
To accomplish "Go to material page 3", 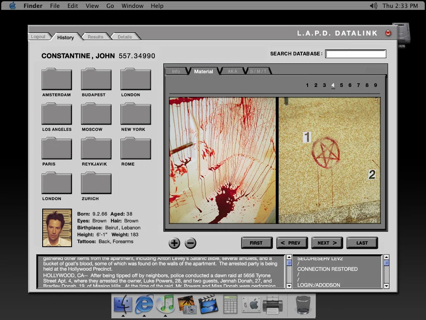I will (x=325, y=85).
